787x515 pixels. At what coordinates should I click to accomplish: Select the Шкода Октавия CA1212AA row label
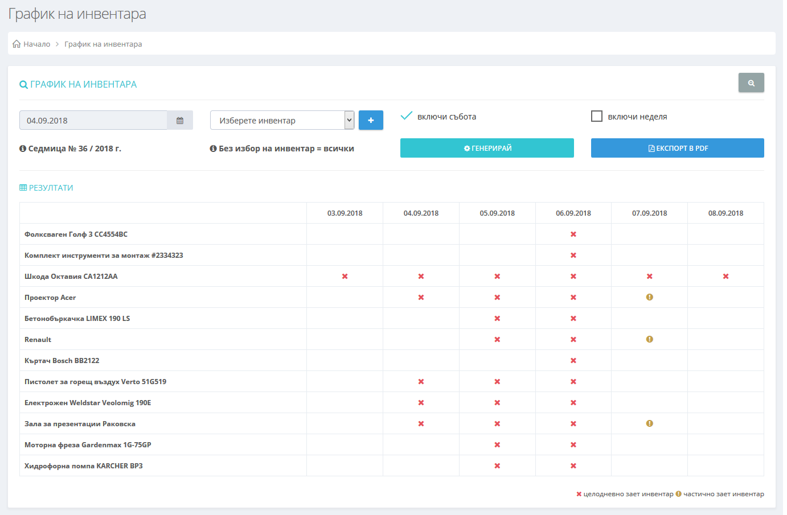[71, 277]
